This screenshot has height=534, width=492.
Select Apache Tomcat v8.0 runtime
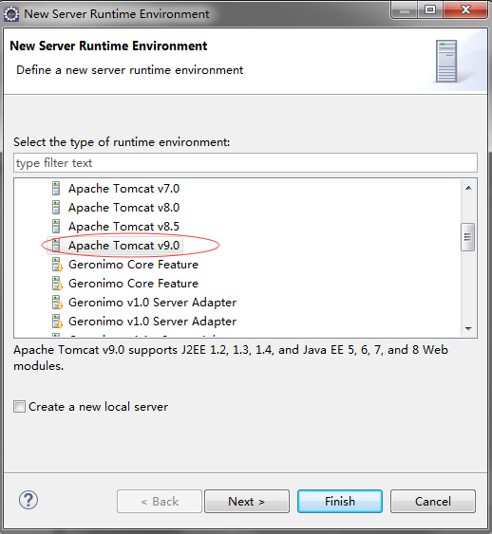point(123,208)
